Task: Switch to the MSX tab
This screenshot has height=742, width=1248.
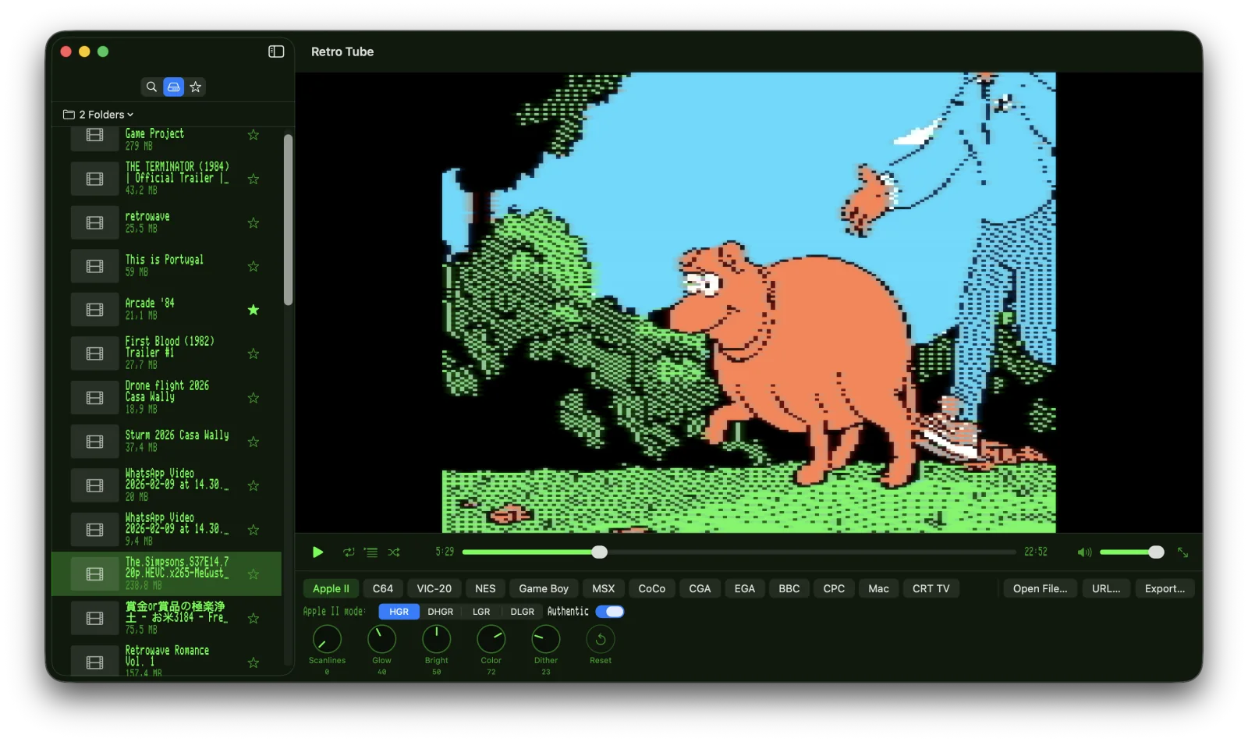Action: click(x=603, y=589)
